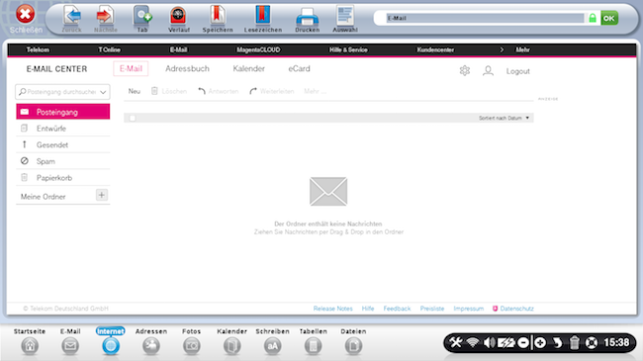Print with the Drucken icon
Viewport: 643px width, 361px height.
307,17
